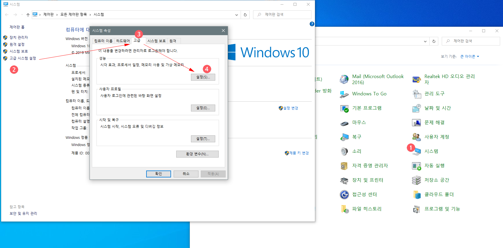Switch to 시스템 보호 tab
The width and height of the screenshot is (503, 248).
point(157,41)
